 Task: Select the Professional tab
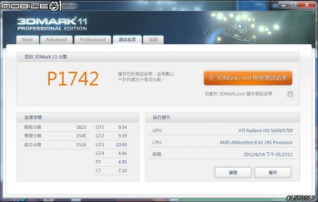click(93, 40)
